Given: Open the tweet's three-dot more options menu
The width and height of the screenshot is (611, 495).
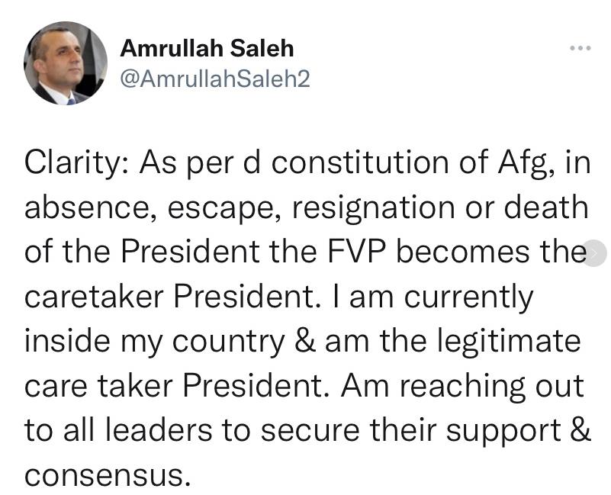Looking at the screenshot, I should click(x=580, y=49).
